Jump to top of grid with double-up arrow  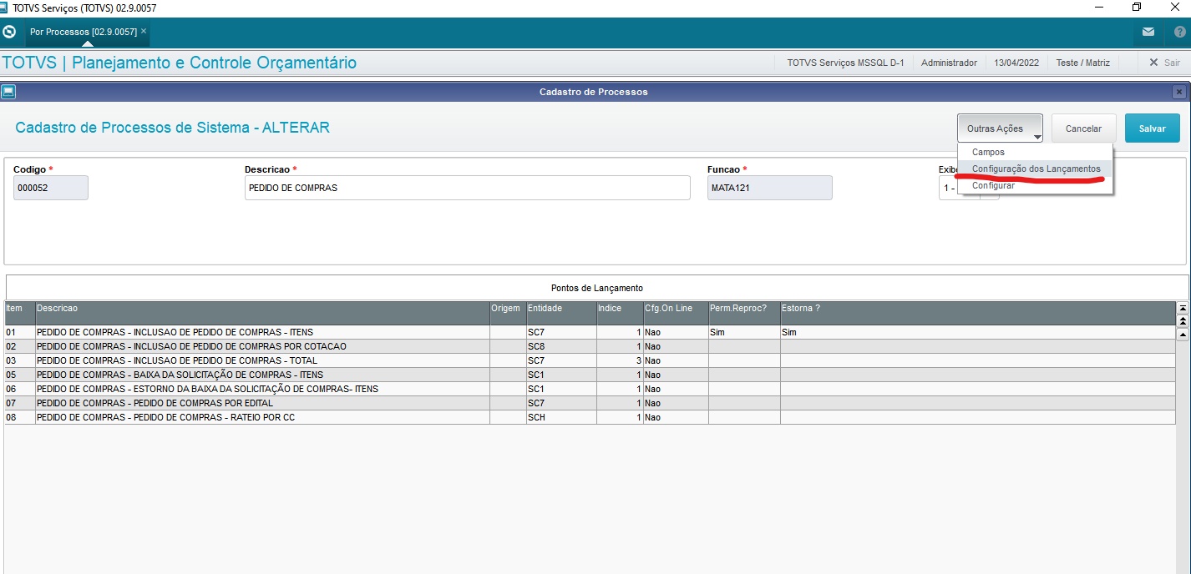(1182, 320)
